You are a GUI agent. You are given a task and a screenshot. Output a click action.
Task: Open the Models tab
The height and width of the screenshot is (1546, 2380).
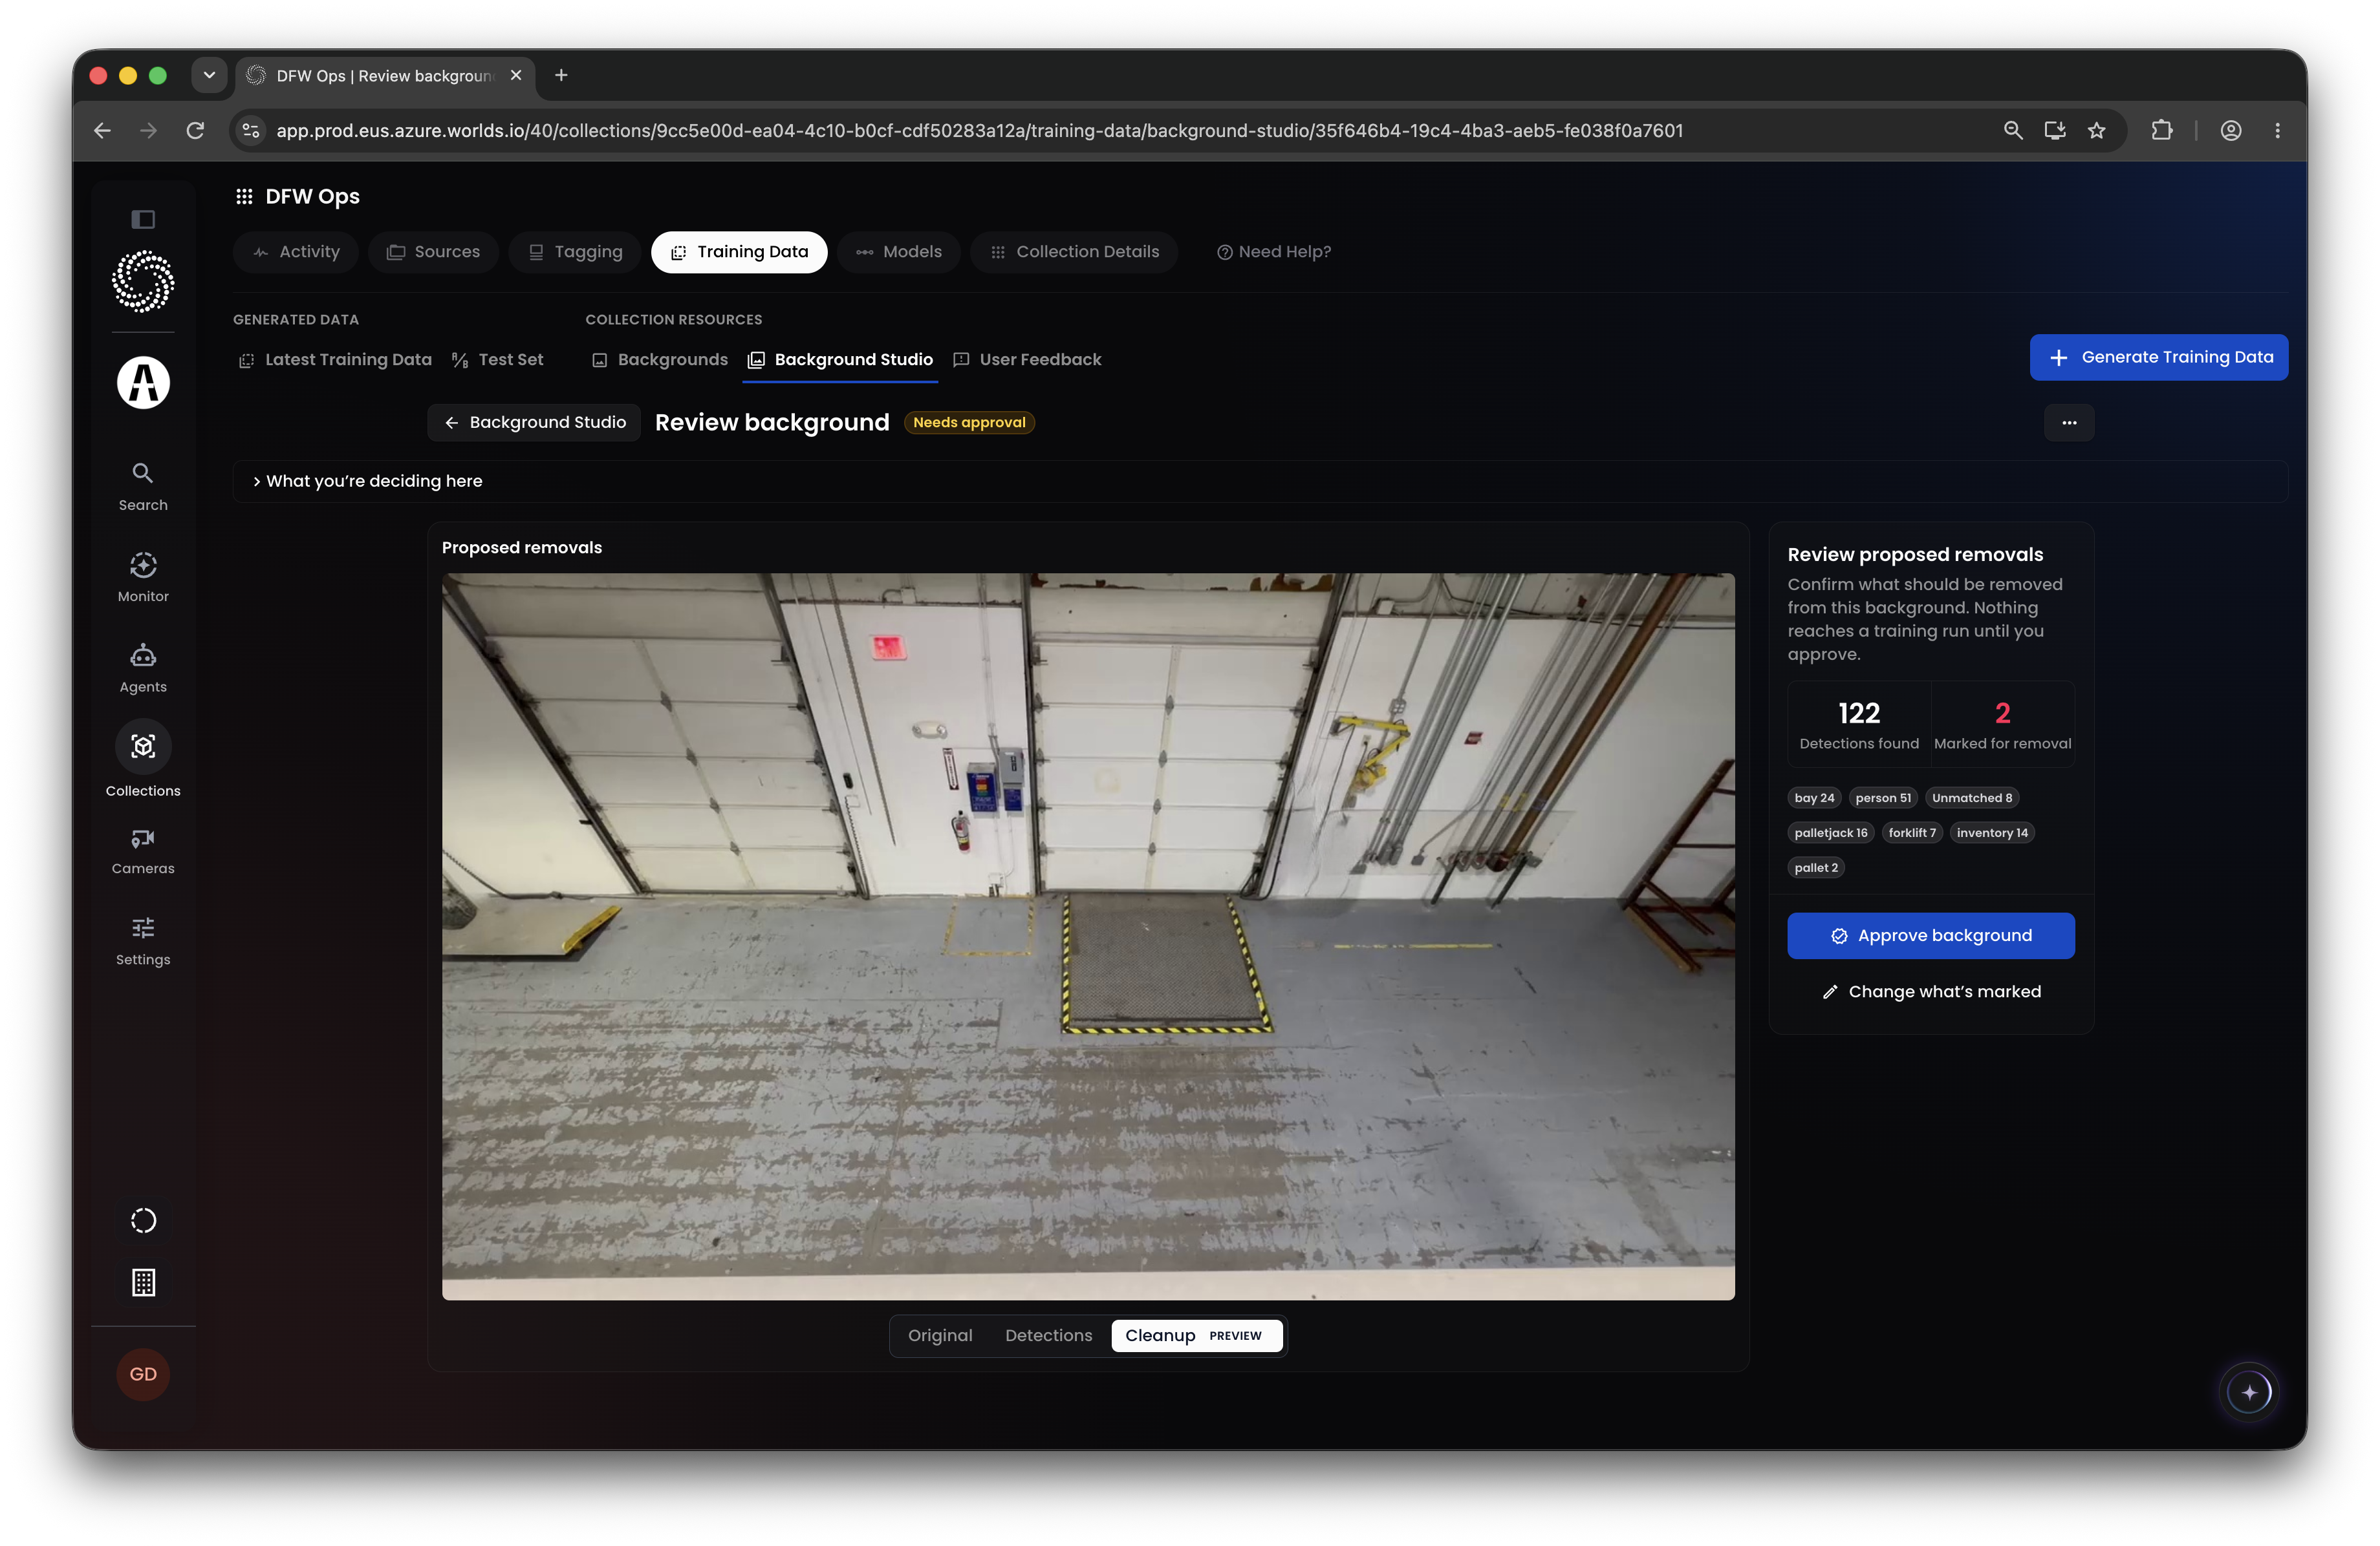tap(899, 252)
